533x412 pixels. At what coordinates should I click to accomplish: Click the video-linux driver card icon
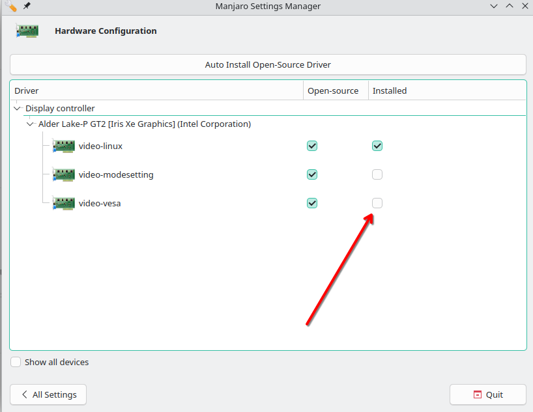[64, 146]
